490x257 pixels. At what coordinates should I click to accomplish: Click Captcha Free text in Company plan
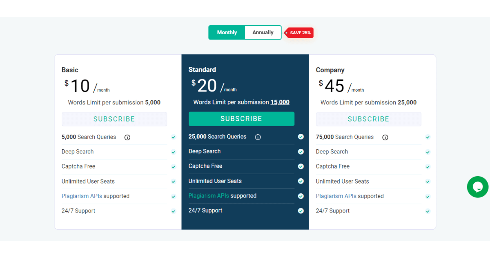pyautogui.click(x=333, y=166)
